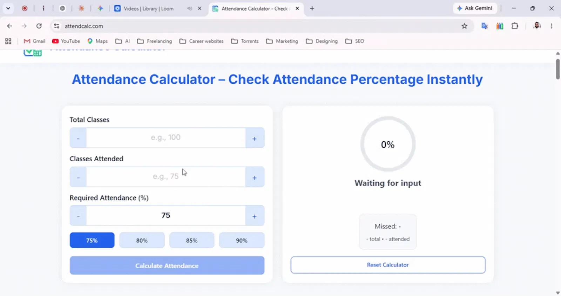Expand the SEO bookmarks folder
The width and height of the screenshot is (561, 296).
(355, 41)
